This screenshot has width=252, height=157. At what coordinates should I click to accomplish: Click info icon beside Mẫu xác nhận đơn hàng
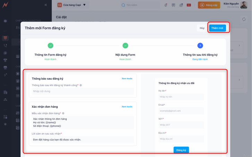63,113
